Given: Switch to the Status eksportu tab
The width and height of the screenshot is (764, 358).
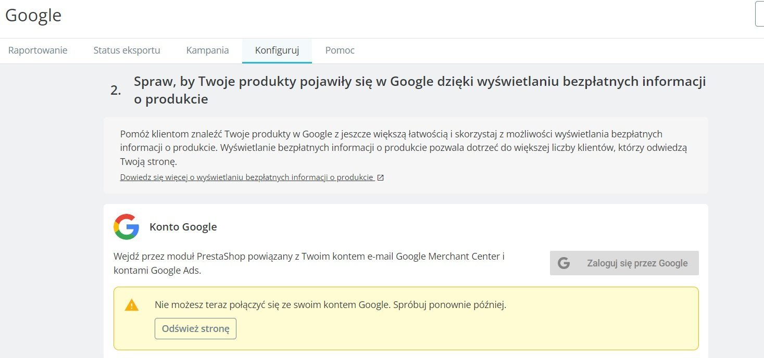Looking at the screenshot, I should pyautogui.click(x=127, y=50).
